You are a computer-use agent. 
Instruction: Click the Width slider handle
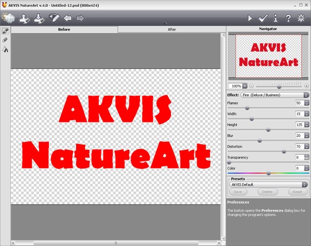(252, 119)
